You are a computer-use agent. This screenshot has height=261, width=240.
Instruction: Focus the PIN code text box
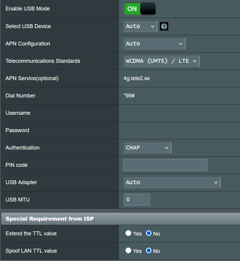[x=165, y=165]
